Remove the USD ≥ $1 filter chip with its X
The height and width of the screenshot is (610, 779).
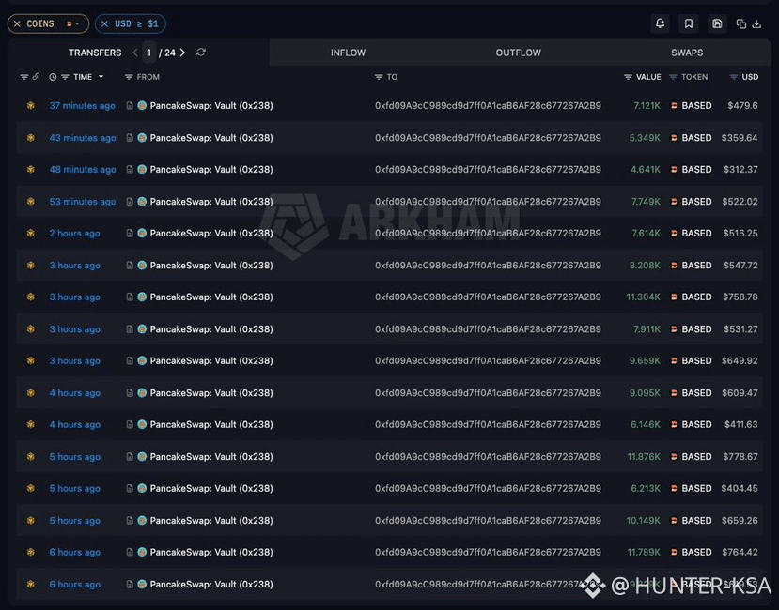point(105,23)
